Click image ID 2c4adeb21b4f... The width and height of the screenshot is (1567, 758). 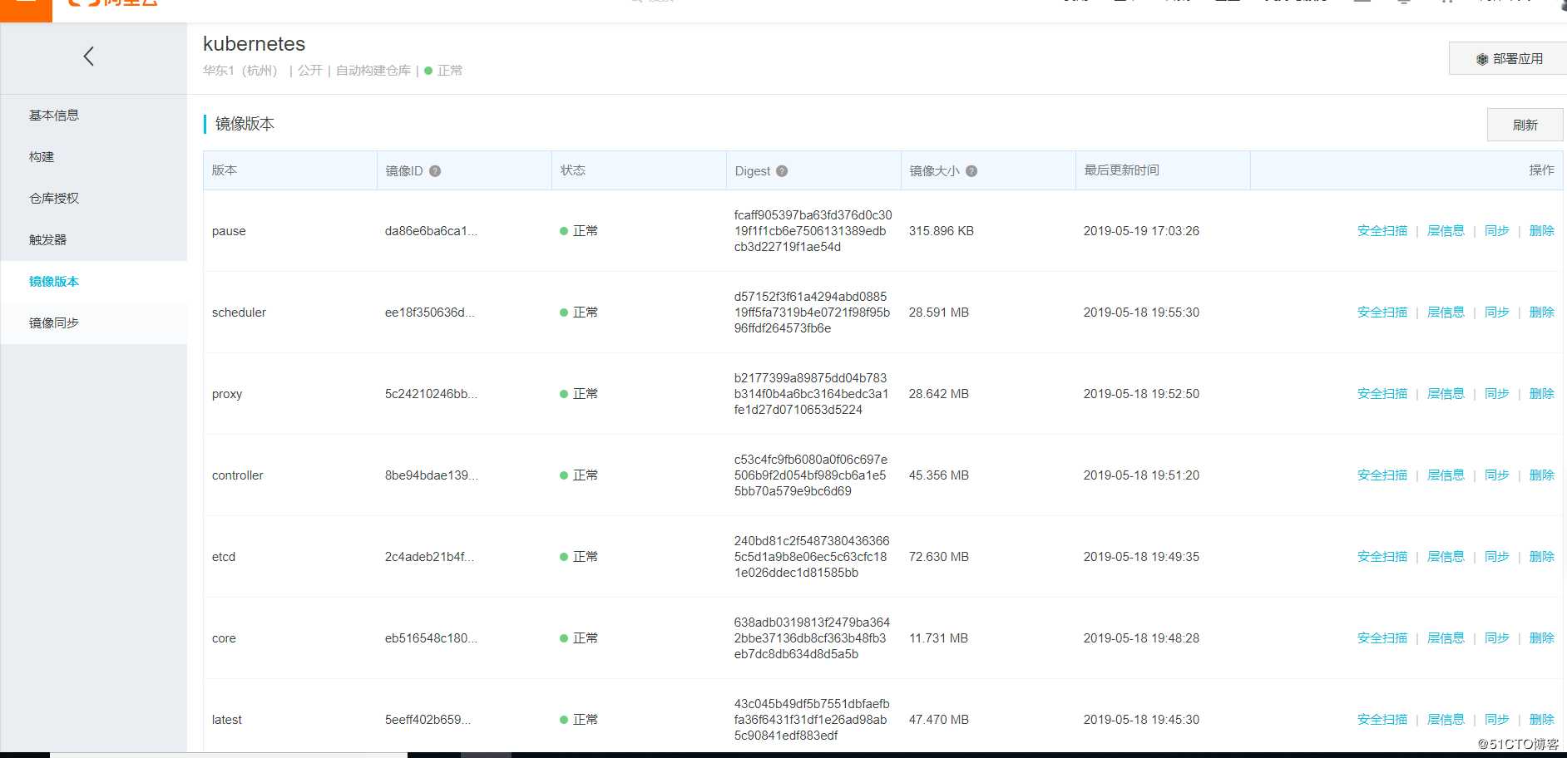coord(429,557)
